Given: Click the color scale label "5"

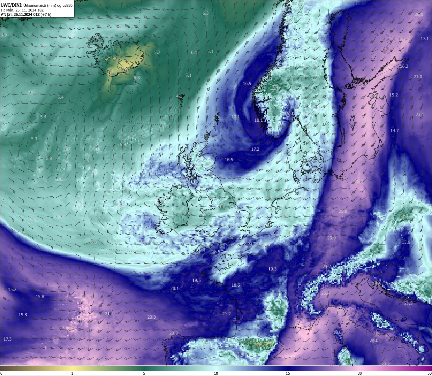Looking at the screenshot, I should click(x=144, y=373).
